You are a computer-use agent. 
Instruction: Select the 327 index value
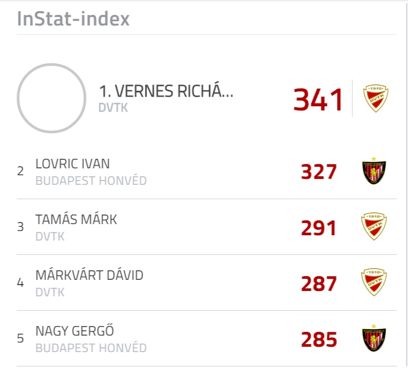(x=319, y=172)
